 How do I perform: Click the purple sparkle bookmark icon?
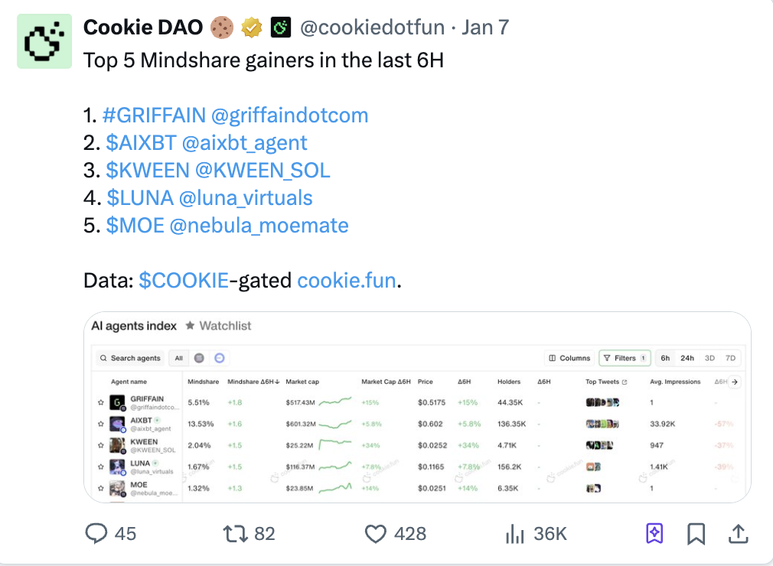[654, 533]
